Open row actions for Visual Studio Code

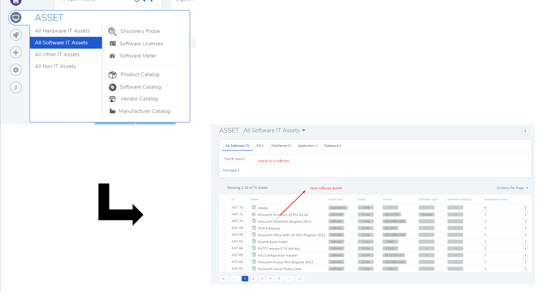(525, 269)
